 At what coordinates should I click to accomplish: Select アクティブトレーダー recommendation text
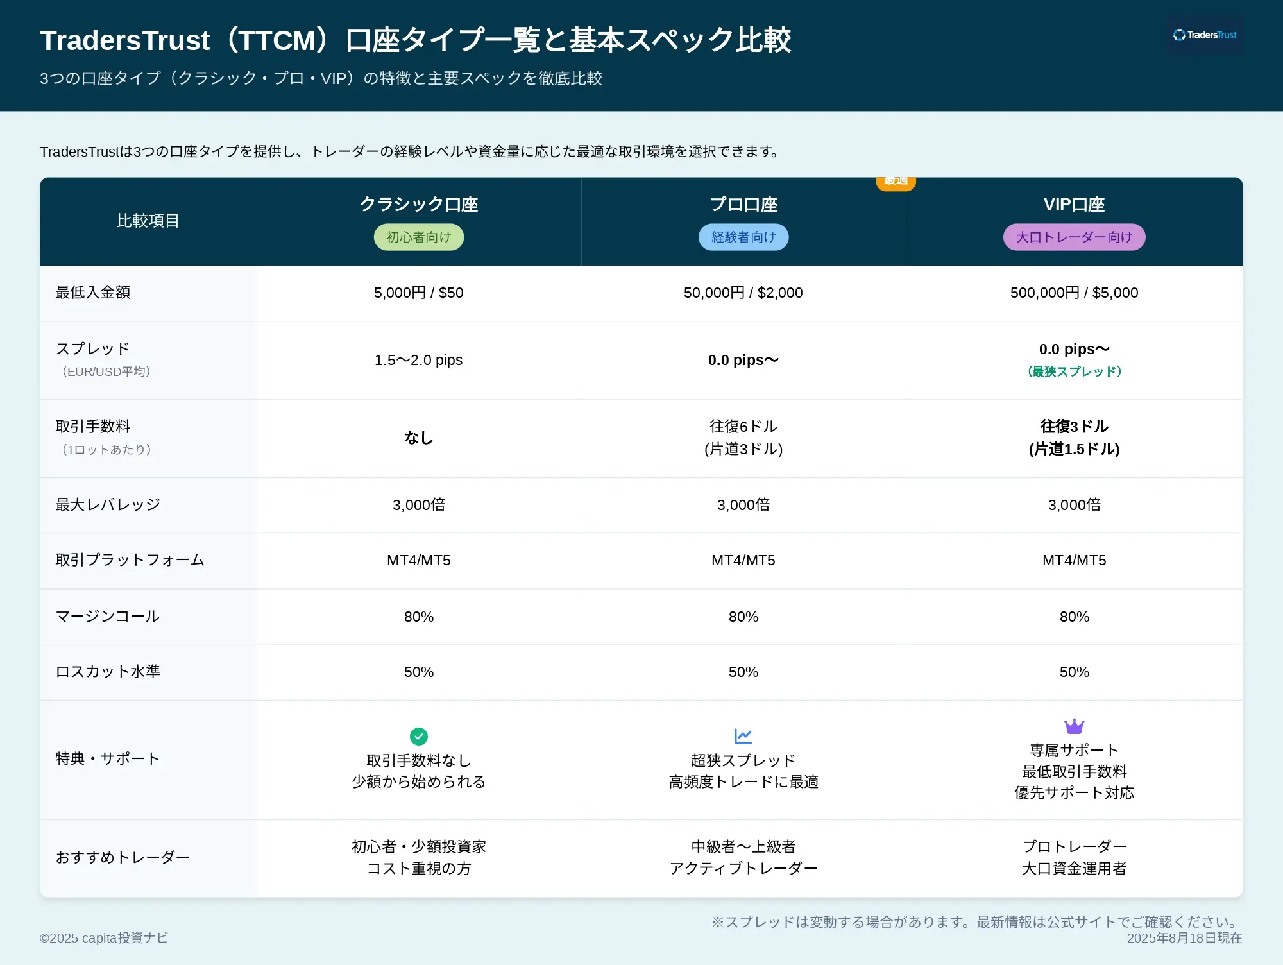tap(743, 868)
